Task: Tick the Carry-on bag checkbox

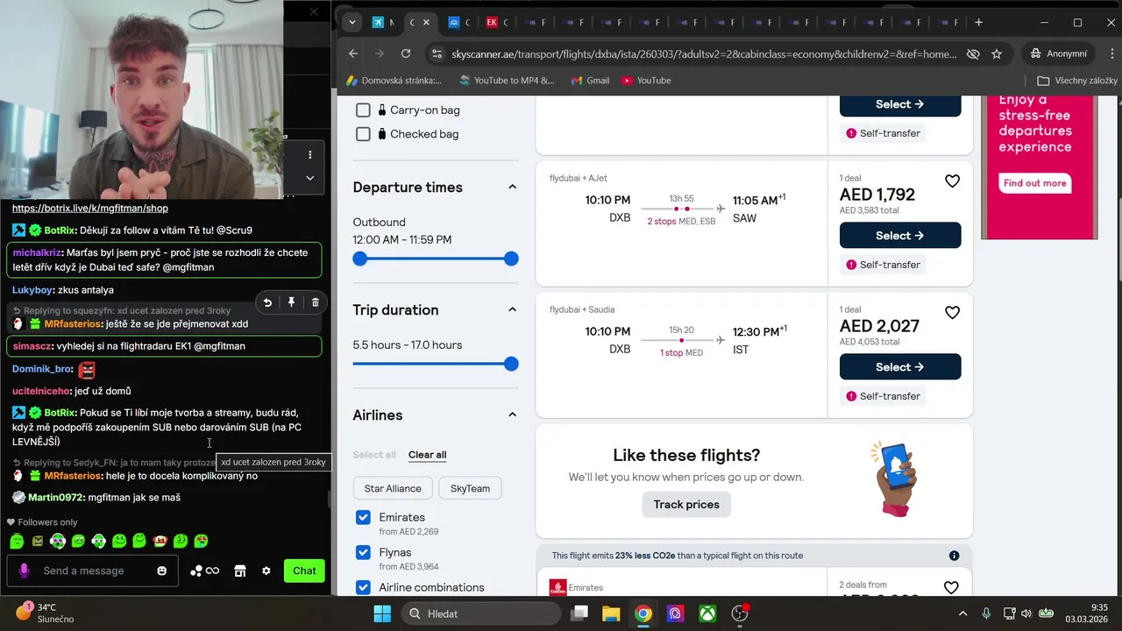Action: pyautogui.click(x=363, y=110)
